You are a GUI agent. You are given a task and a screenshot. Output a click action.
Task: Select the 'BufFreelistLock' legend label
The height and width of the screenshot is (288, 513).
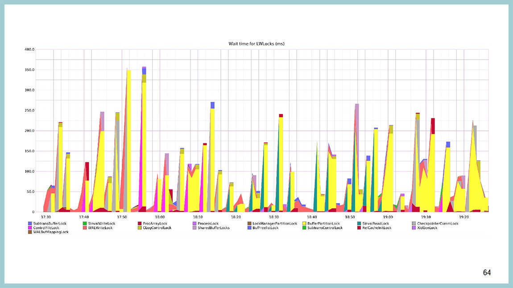266,228
